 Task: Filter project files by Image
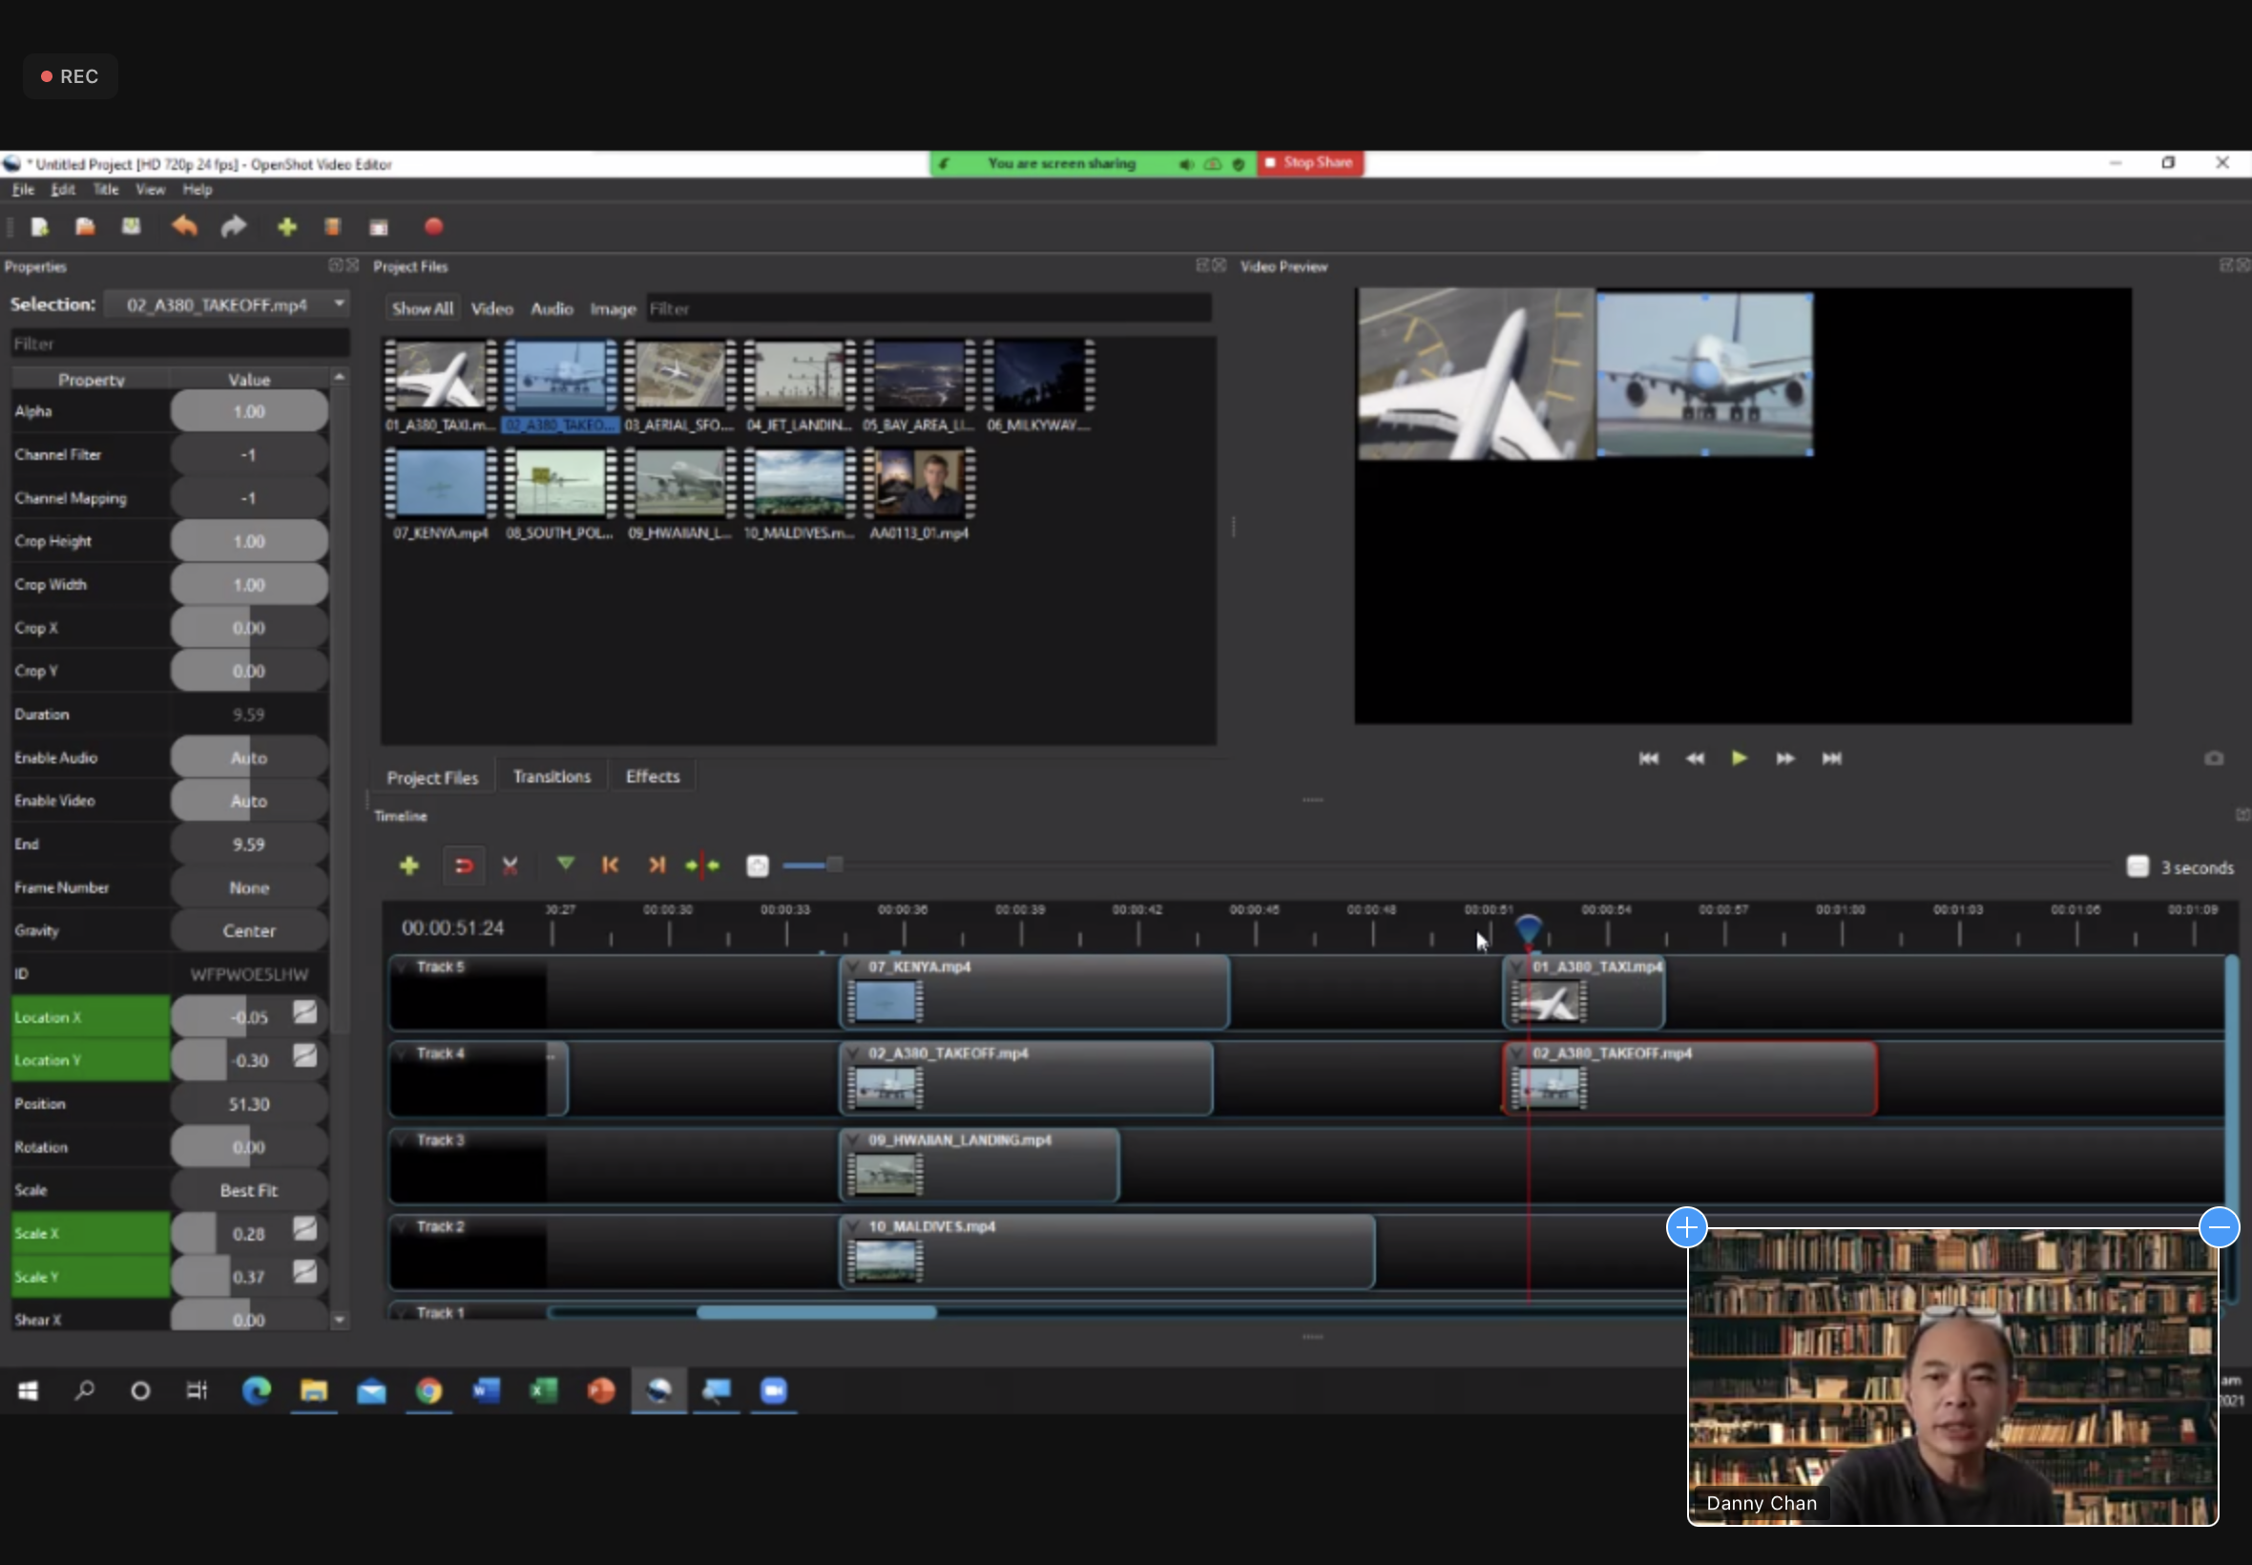pos(613,309)
